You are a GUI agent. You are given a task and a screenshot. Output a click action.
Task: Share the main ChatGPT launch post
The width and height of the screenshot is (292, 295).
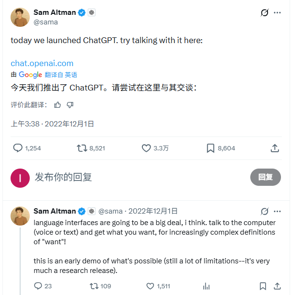[x=275, y=148]
